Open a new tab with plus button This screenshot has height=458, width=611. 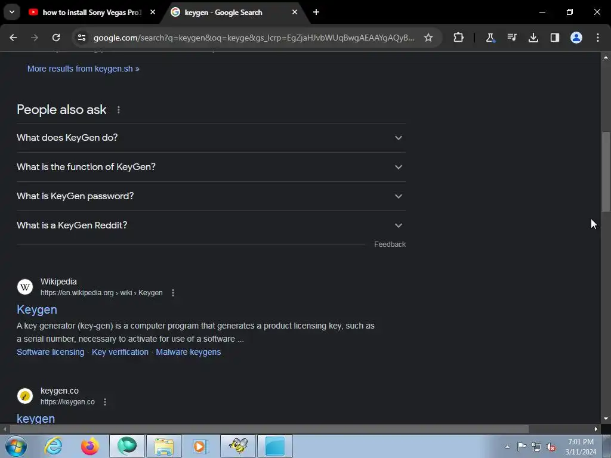[316, 12]
